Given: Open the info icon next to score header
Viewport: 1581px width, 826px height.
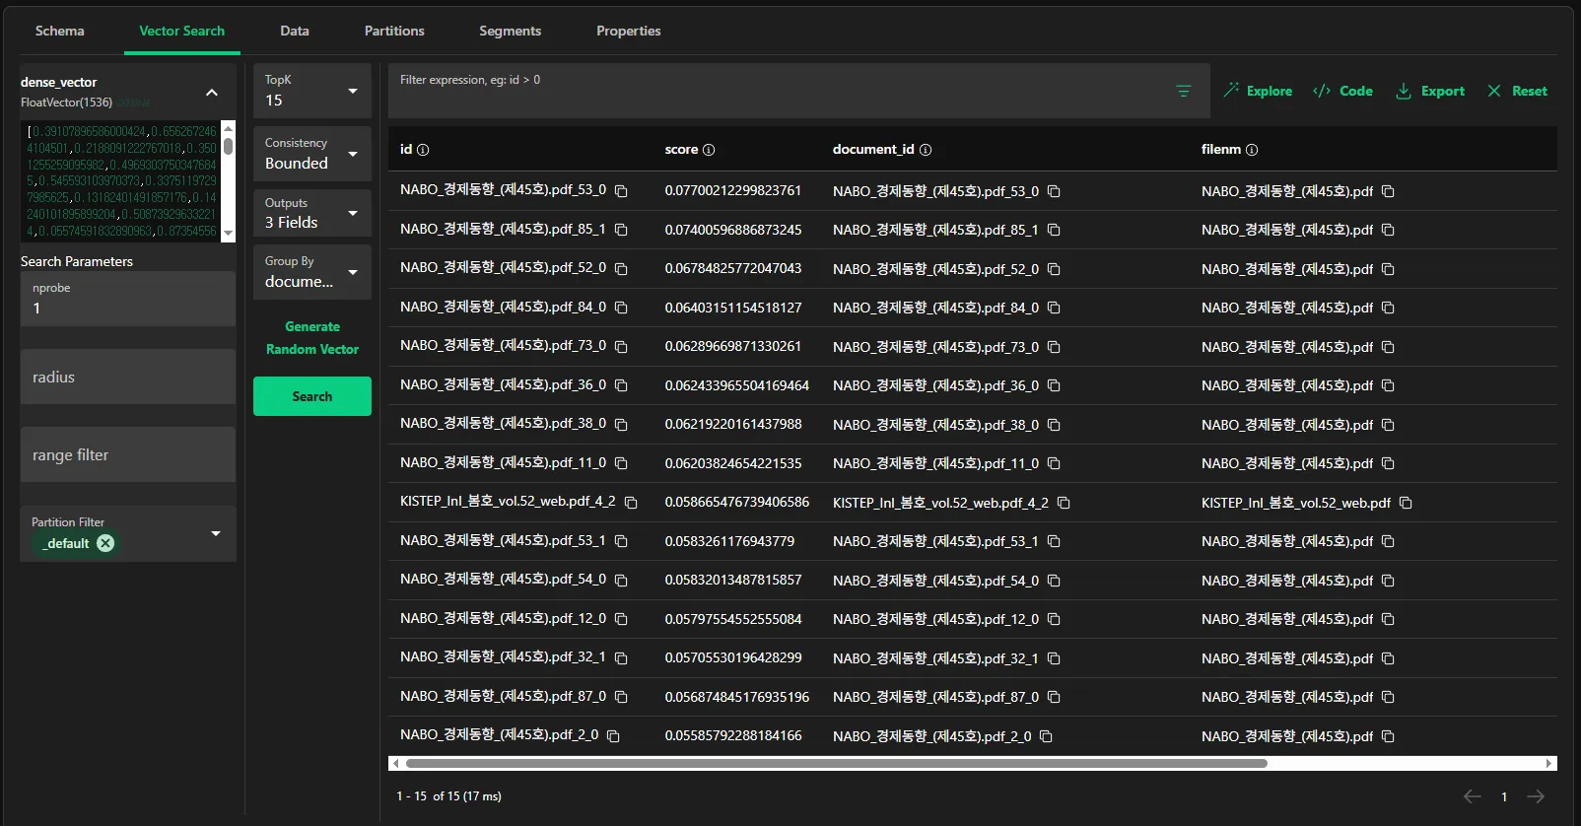Looking at the screenshot, I should pyautogui.click(x=709, y=150).
